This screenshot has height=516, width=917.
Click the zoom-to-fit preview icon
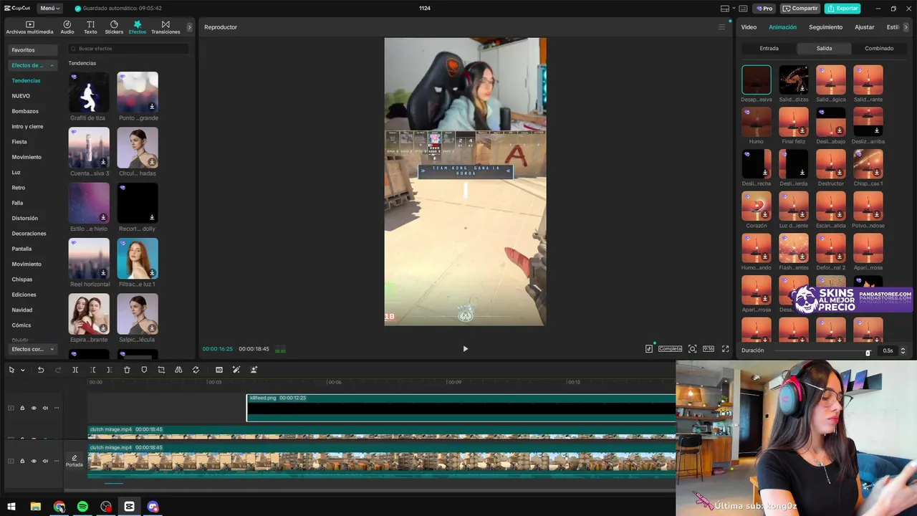point(692,349)
